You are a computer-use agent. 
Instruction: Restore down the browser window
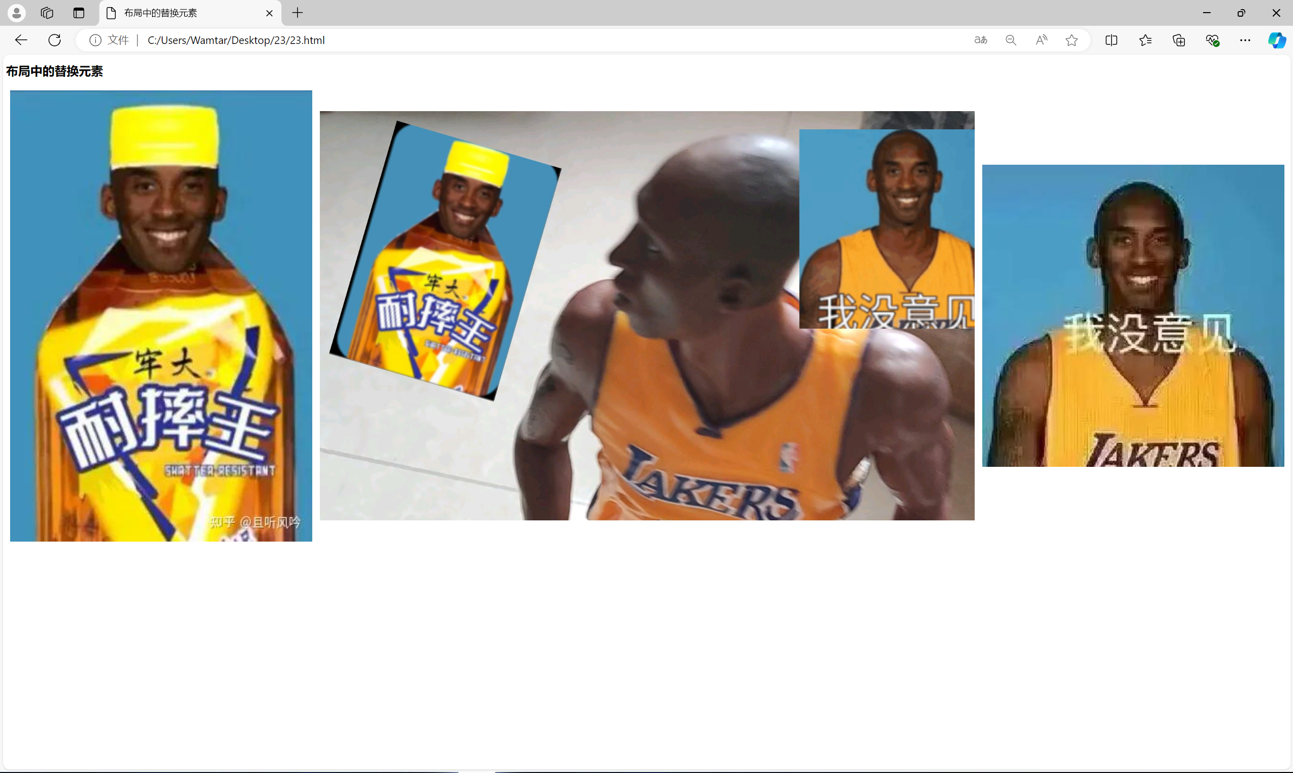(1241, 13)
